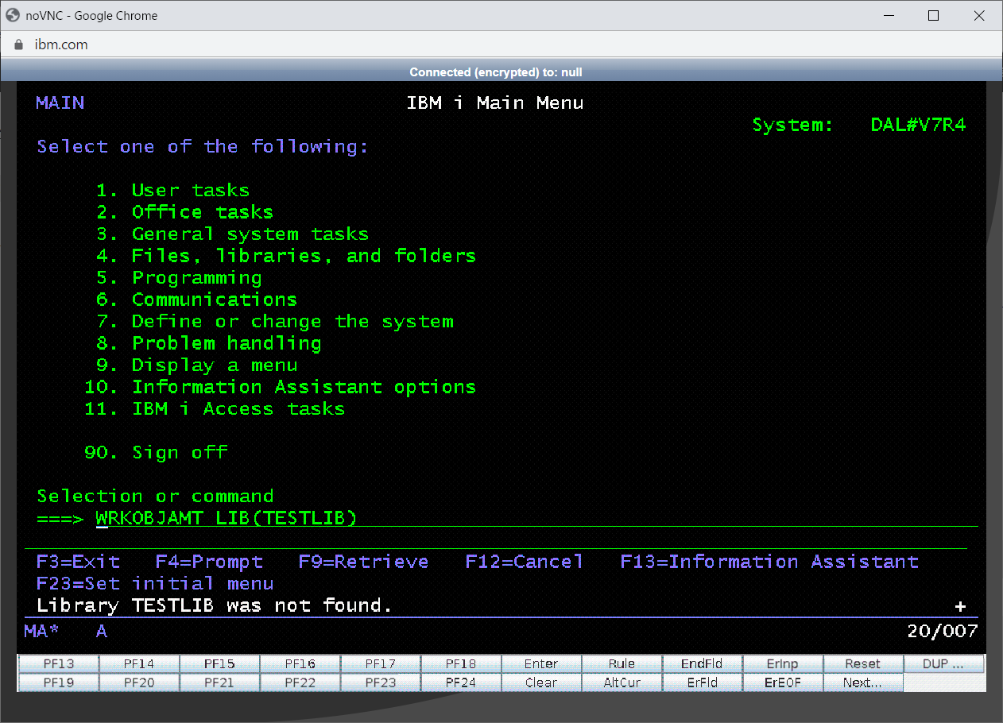
Task: Click F4=Prompt function key label
Action: click(x=209, y=562)
